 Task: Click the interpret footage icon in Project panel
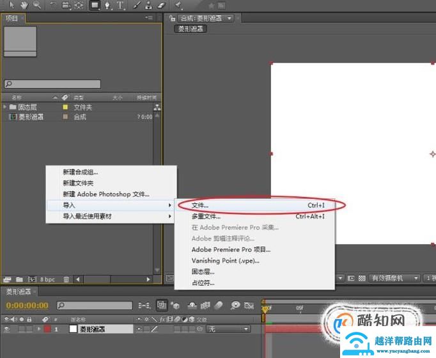click(x=7, y=279)
